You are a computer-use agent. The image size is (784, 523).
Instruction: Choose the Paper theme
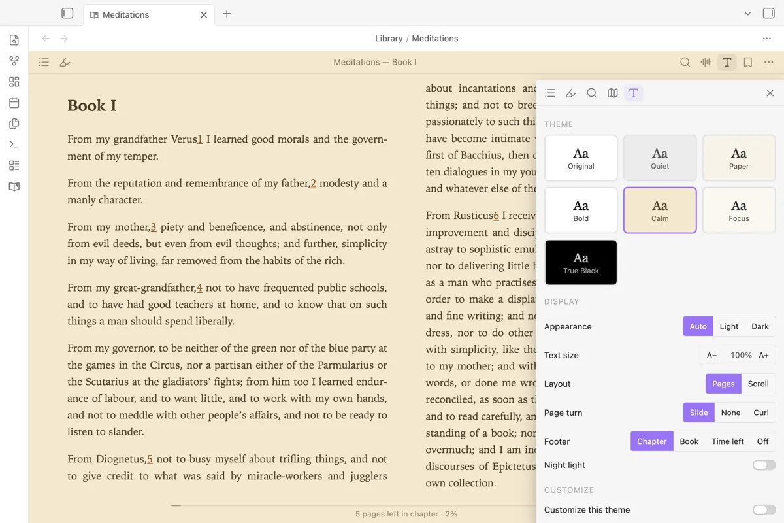coord(739,158)
